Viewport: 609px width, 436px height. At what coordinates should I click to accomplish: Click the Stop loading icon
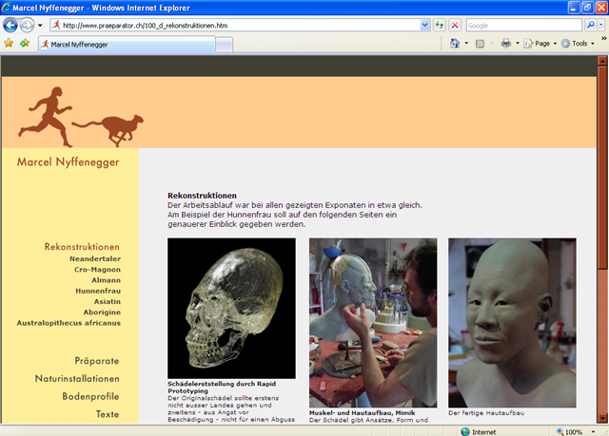pyautogui.click(x=455, y=26)
